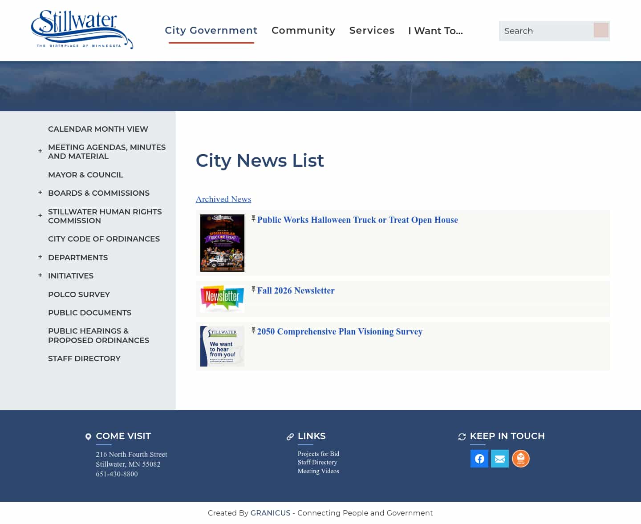The width and height of the screenshot is (641, 524).
Task: Open the Community menu
Action: pyautogui.click(x=303, y=30)
